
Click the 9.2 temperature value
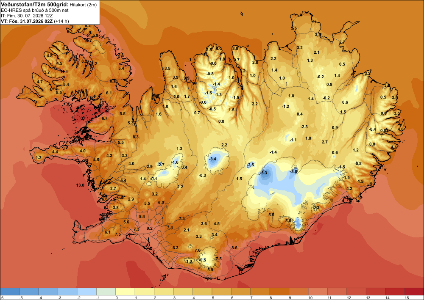click(x=150, y=228)
